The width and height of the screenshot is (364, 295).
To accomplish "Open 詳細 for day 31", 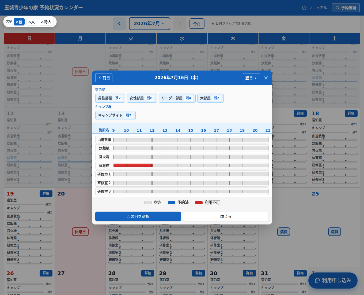I will (300, 273).
